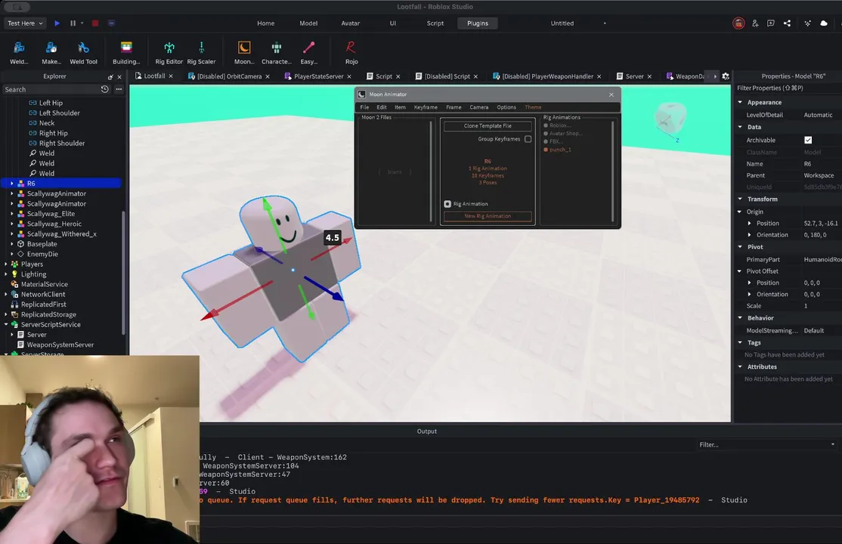The height and width of the screenshot is (544, 842).
Task: Click the client/server view icon next to Stop
Action: pos(111,23)
